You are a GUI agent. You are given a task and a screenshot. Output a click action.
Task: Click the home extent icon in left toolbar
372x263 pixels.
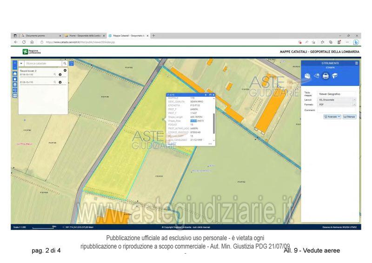click(x=15, y=74)
